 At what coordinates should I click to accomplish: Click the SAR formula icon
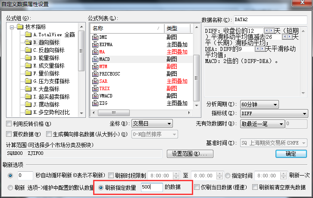point(95,82)
